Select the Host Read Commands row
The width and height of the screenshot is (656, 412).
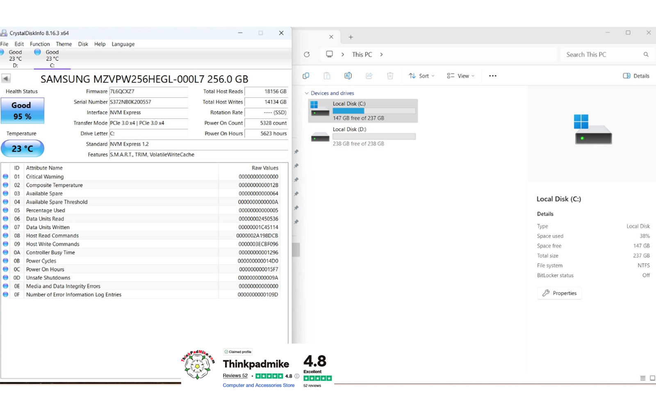(141, 236)
